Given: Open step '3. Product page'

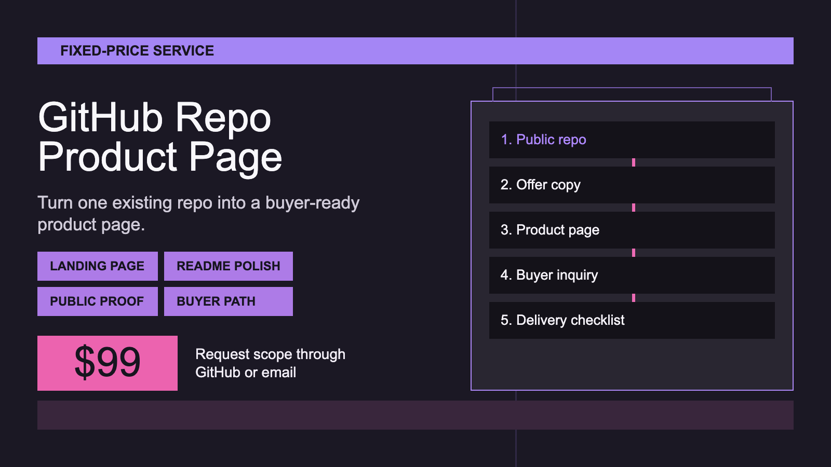Looking at the screenshot, I should [x=632, y=230].
